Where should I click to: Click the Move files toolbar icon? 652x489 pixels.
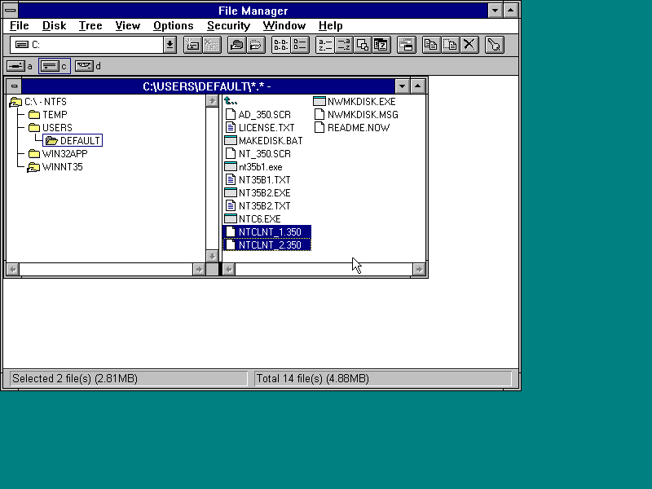point(451,45)
